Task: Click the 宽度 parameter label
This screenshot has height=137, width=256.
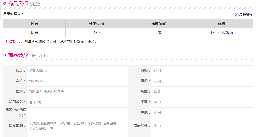Action: point(21,81)
